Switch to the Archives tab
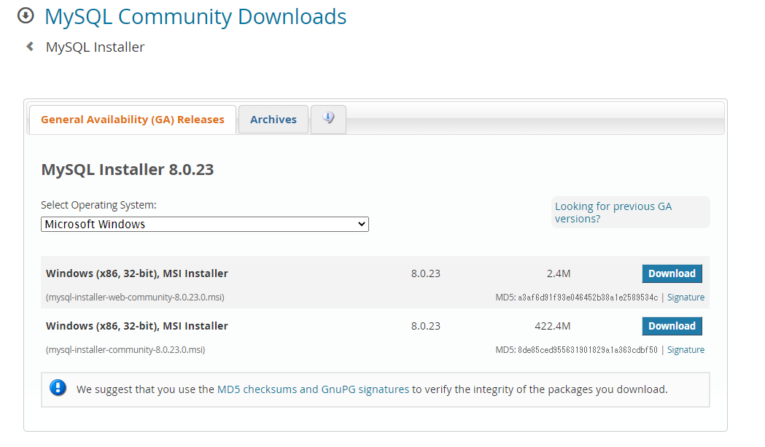765x447 pixels. 273,120
